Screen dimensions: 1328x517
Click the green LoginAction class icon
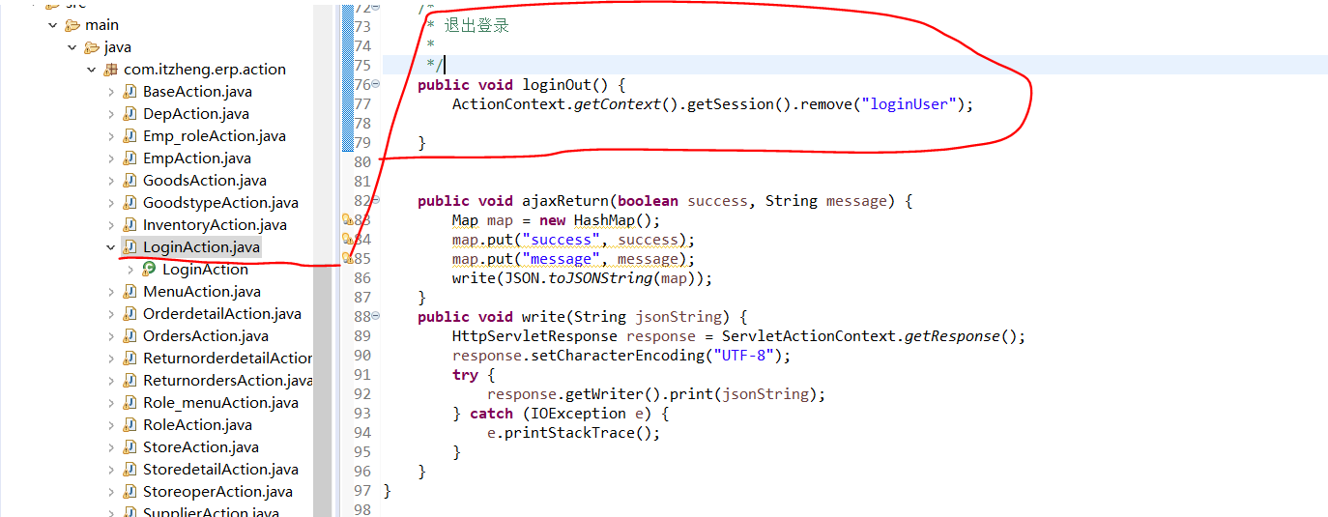click(x=150, y=270)
